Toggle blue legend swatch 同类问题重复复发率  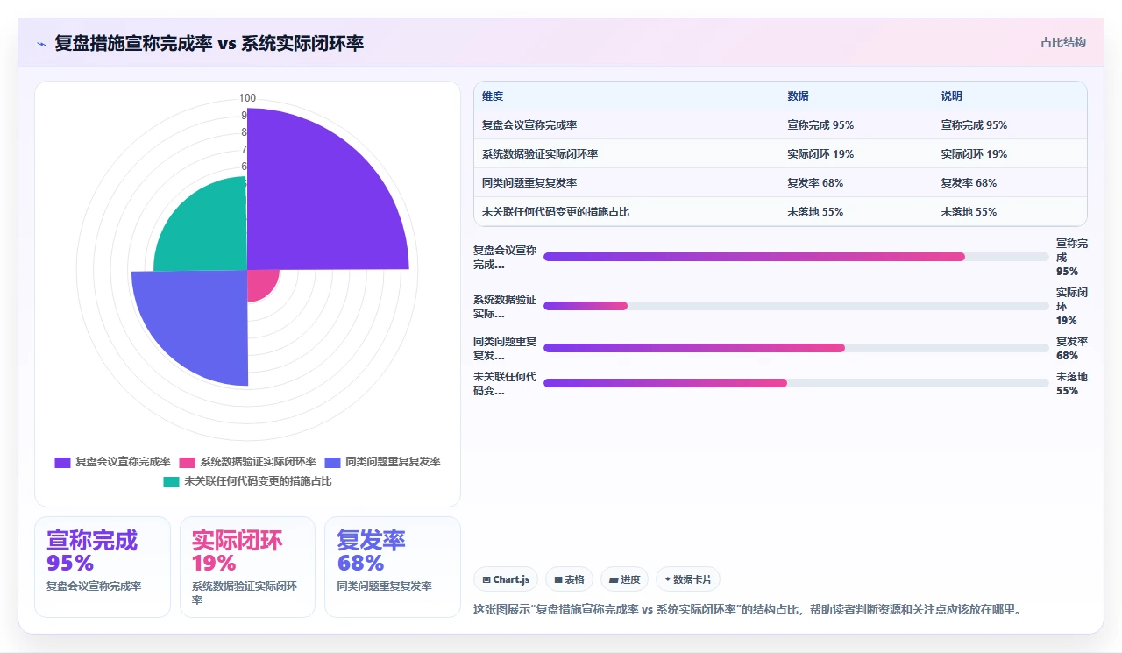[x=333, y=462]
